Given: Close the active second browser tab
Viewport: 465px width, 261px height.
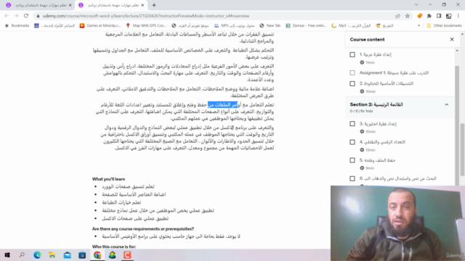Looking at the screenshot, I should [142, 5].
